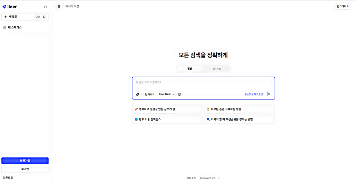
Task: Click the Pro 무료 체험하기 link
Action: [x=254, y=94]
